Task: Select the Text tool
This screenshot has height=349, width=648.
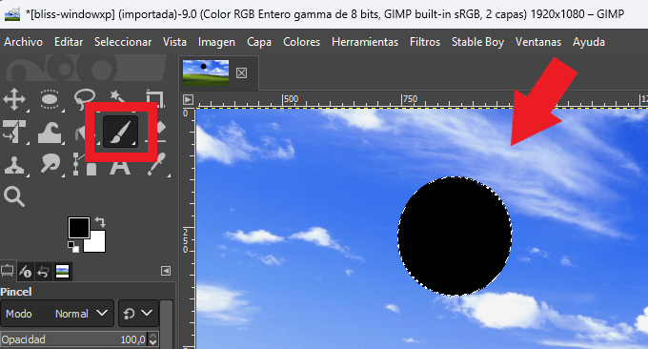Action: [x=120, y=166]
